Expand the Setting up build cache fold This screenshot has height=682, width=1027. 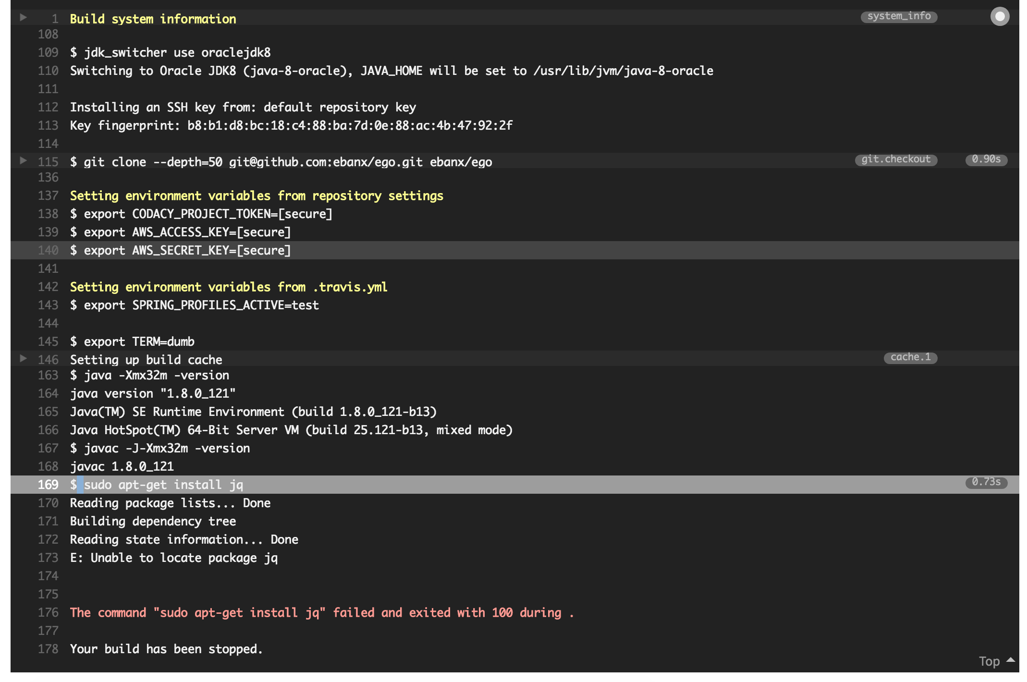[x=23, y=358]
